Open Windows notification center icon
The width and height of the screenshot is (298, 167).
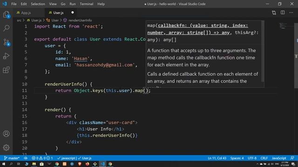[293, 164]
